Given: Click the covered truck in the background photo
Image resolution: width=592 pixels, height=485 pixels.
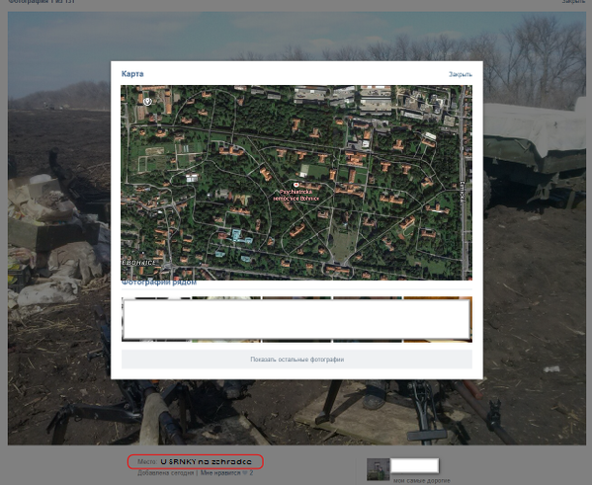Looking at the screenshot, I should point(535,151).
